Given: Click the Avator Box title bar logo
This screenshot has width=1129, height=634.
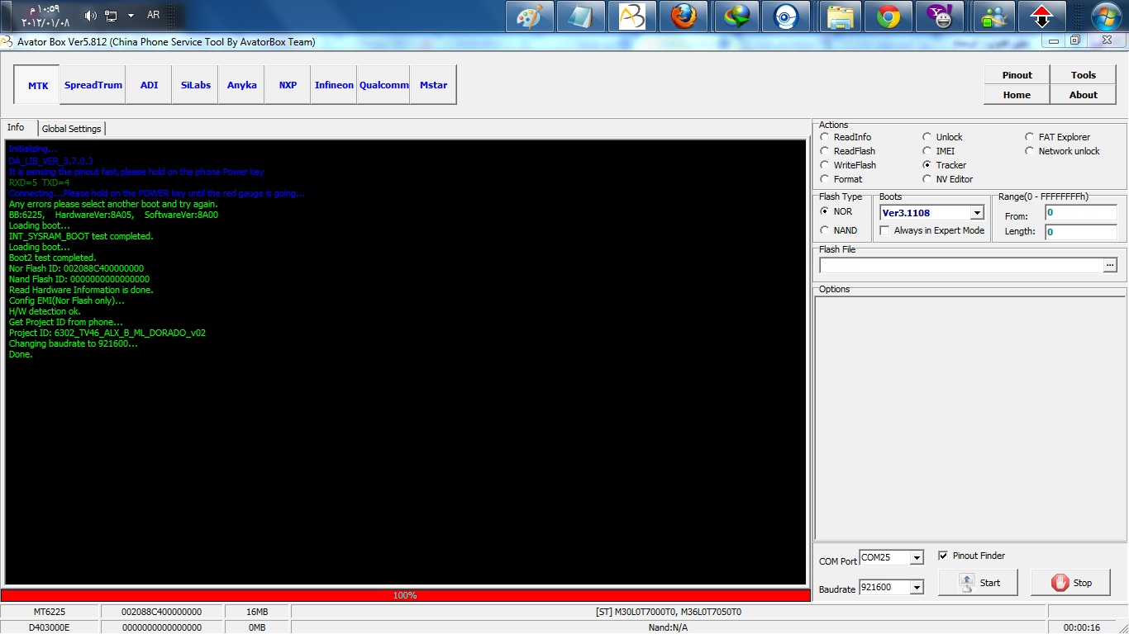Looking at the screenshot, I should (7, 42).
